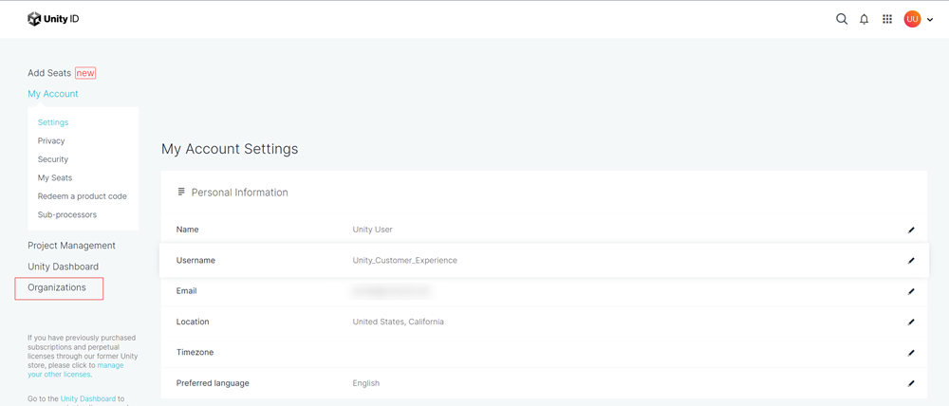Open the notifications bell

coord(865,19)
